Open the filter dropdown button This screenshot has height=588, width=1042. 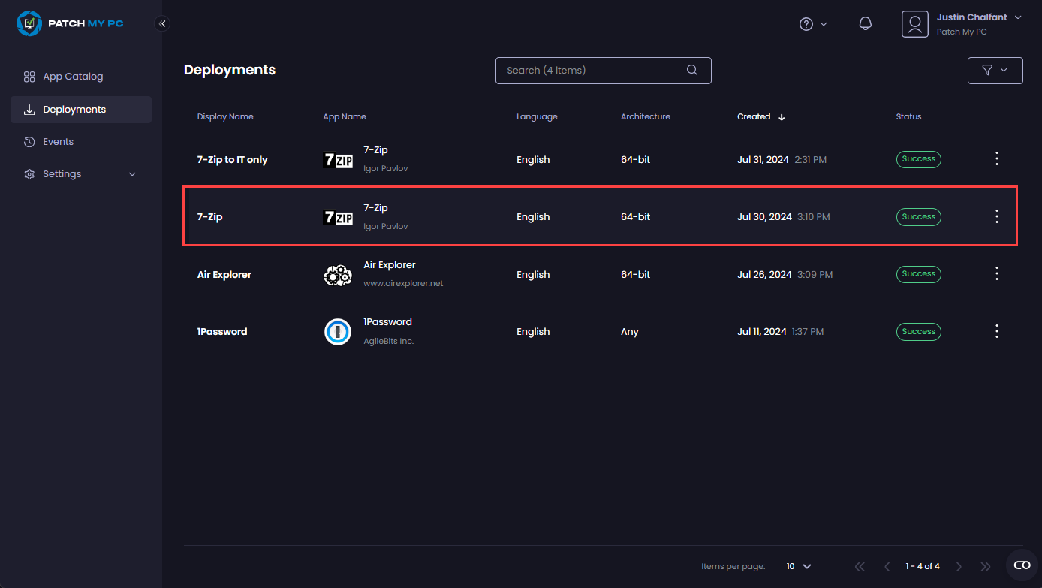coord(995,71)
